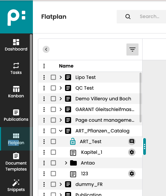Image resolution: width=166 pixels, height=196 pixels.
Task: Collapse the panel with the back arrow button
Action: tap(46, 50)
